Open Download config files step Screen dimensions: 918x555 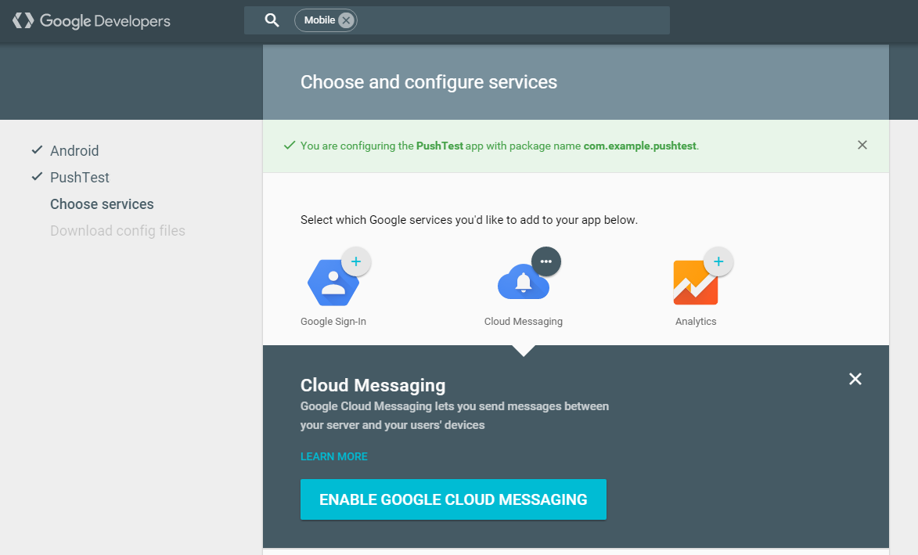(x=117, y=231)
